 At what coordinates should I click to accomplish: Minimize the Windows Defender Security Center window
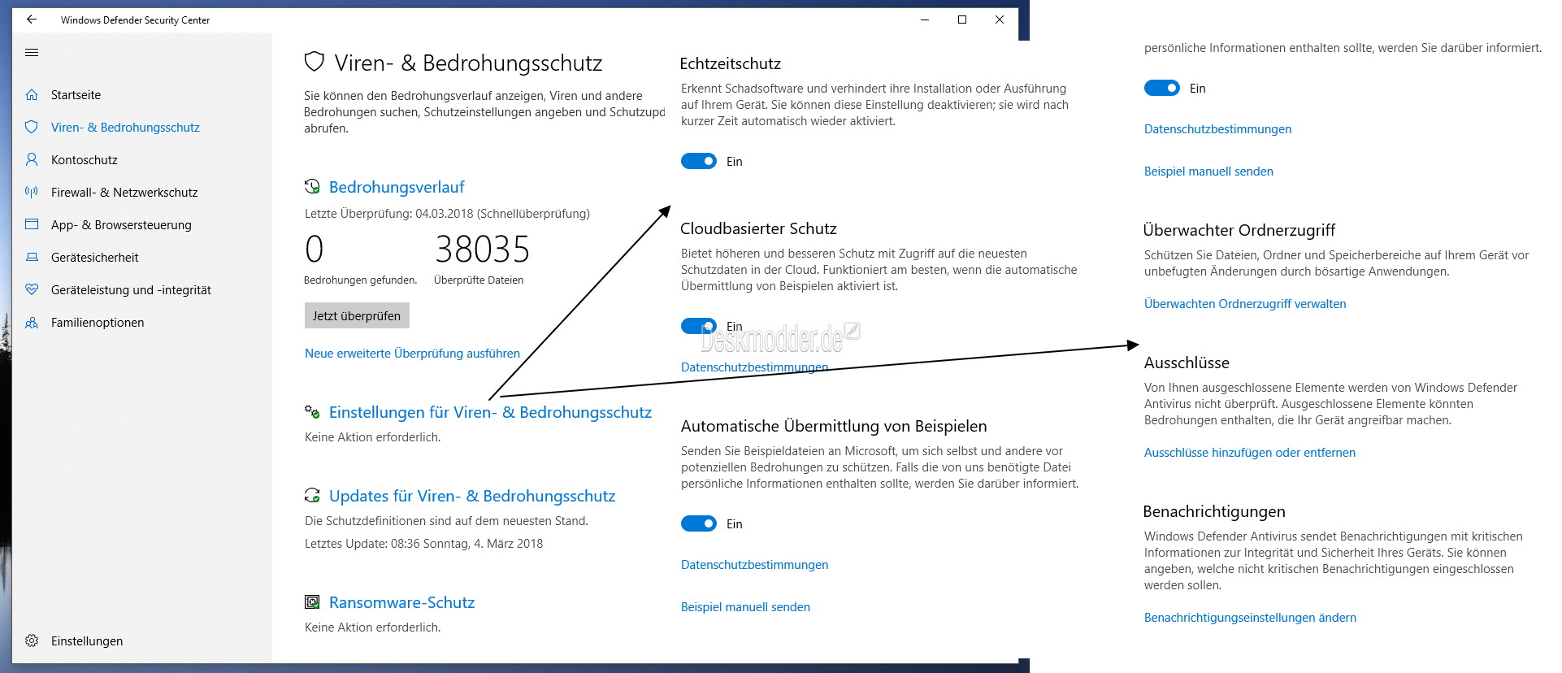[925, 20]
